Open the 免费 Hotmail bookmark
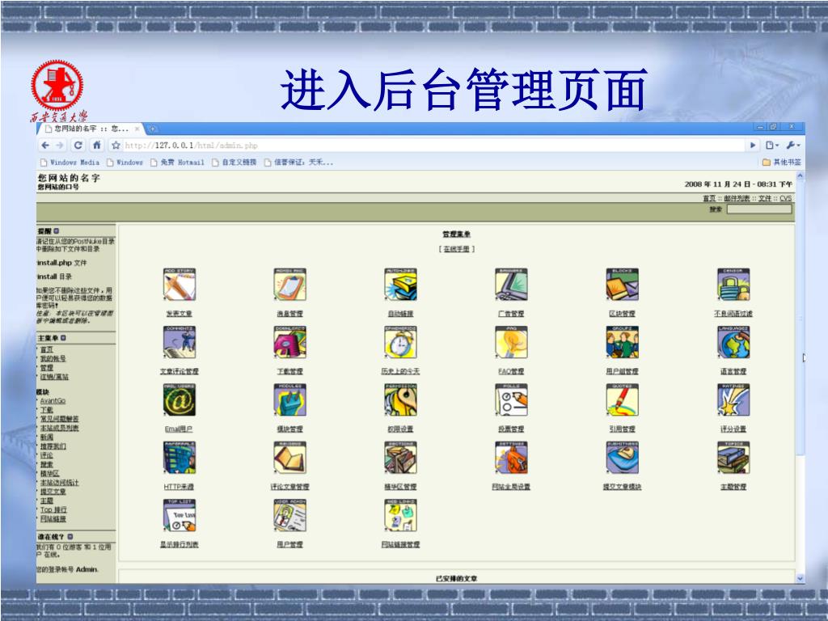Viewport: 828px width, 621px height. [177, 162]
